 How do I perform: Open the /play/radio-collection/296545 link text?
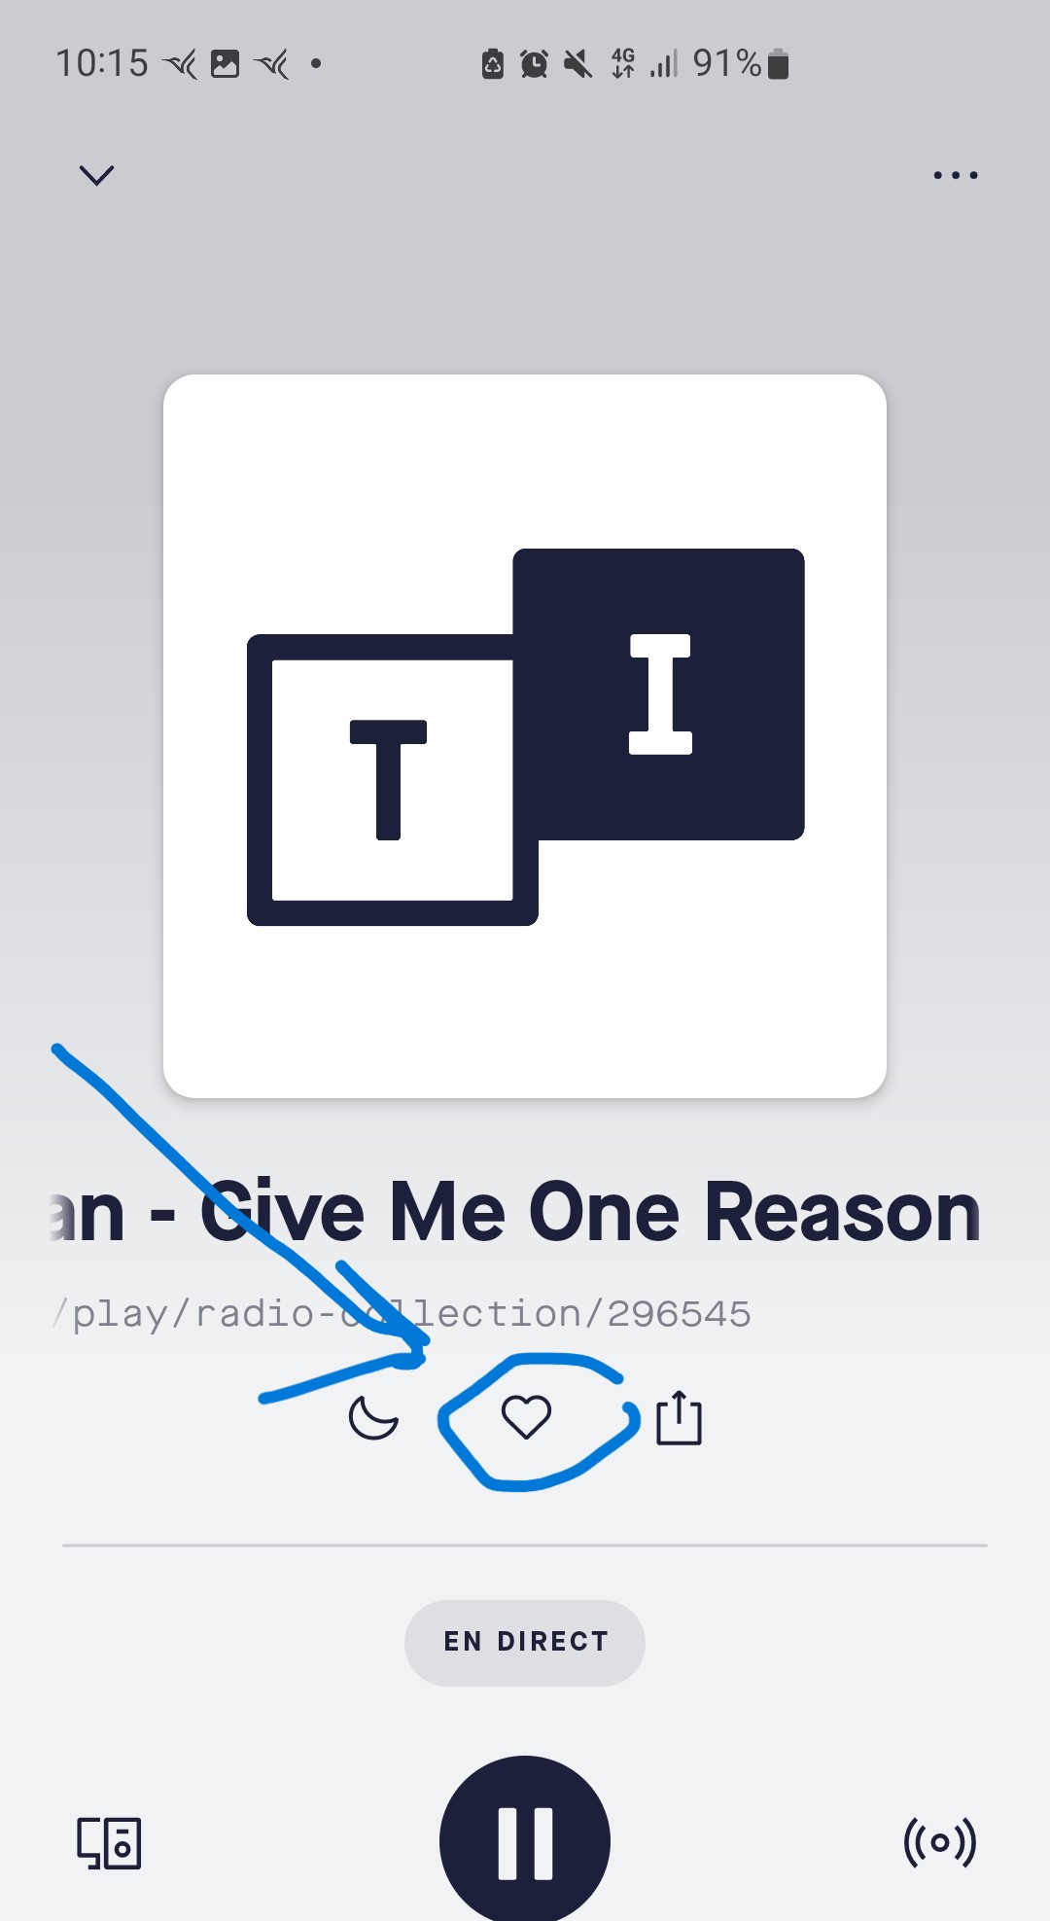pyautogui.click(x=402, y=1314)
